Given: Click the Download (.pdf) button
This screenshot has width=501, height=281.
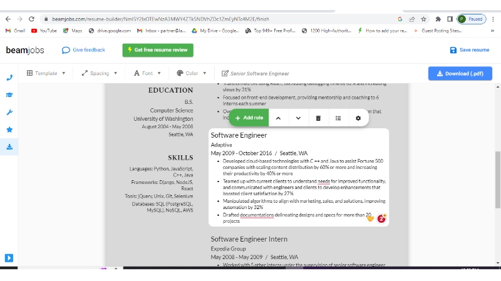Looking at the screenshot, I should click(x=460, y=73).
